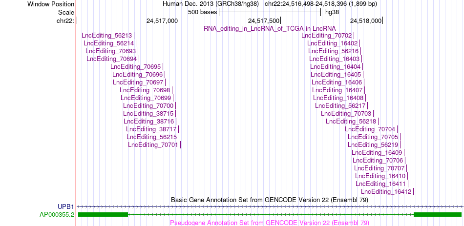Click the chr22:24,516,498-24,518,396 position text
The width and height of the screenshot is (464, 226).
[321, 4]
